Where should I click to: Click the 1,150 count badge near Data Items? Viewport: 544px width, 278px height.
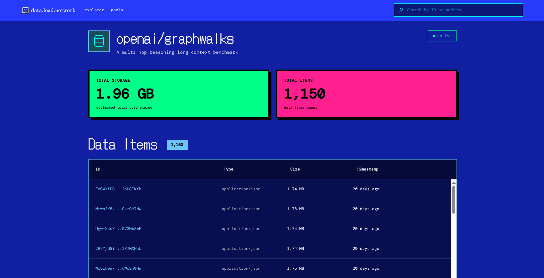click(177, 145)
